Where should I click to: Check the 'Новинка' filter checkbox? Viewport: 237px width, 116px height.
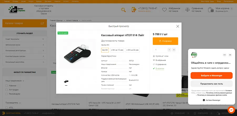click(x=7, y=86)
